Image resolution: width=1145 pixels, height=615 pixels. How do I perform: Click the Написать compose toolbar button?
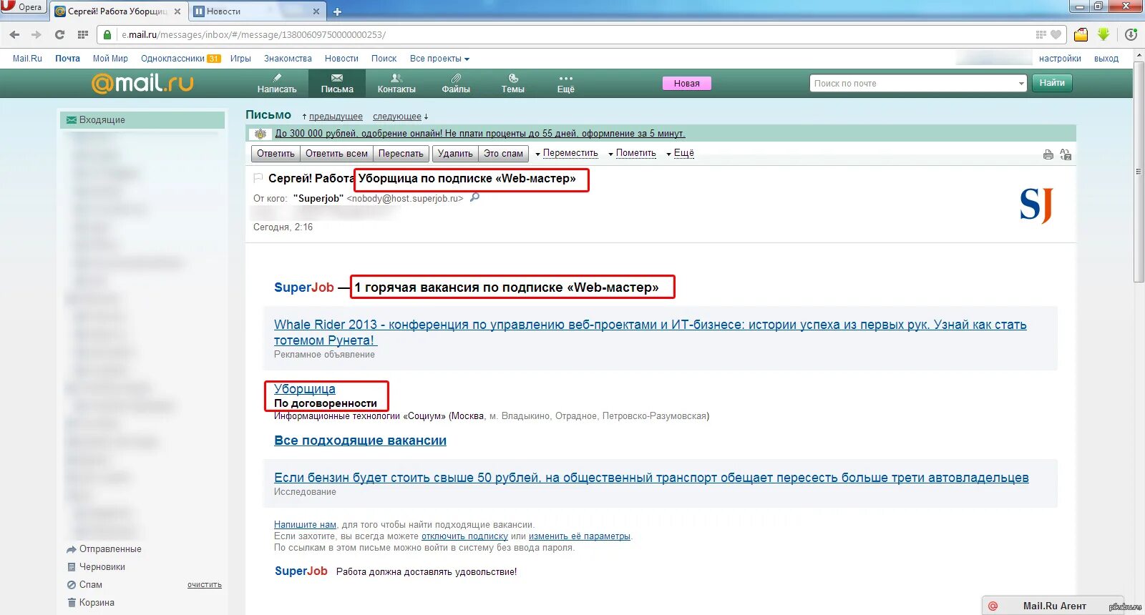[277, 84]
